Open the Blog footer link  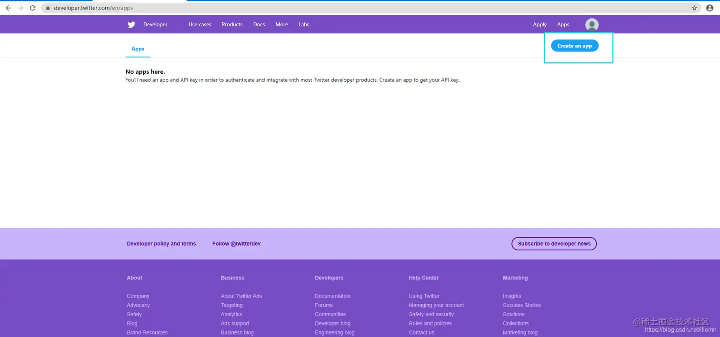click(x=132, y=323)
